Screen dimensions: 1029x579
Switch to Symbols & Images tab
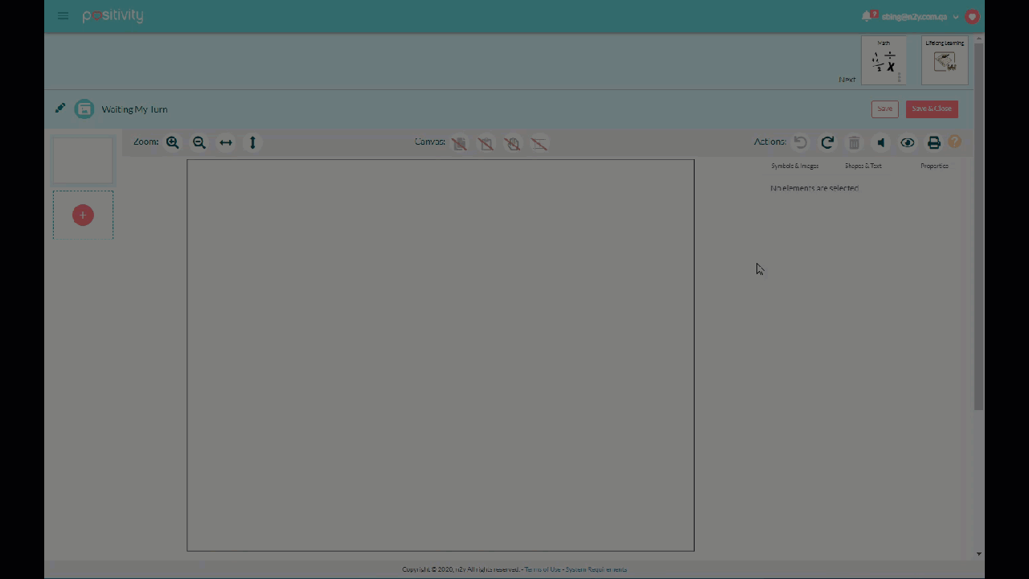[x=794, y=166]
